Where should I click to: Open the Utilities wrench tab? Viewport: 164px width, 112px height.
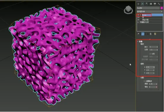tap(159, 4)
